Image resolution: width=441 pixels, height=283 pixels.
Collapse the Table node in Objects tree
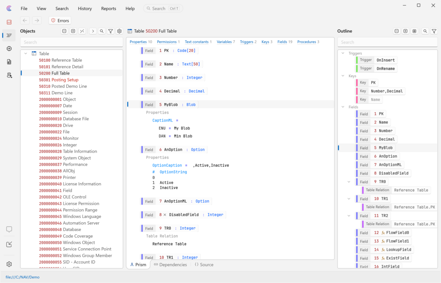point(26,53)
